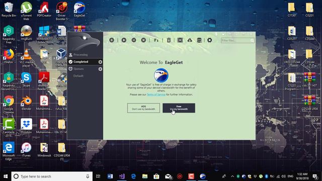
Task: Open Firefox desktop shortcut
Action: [9, 56]
